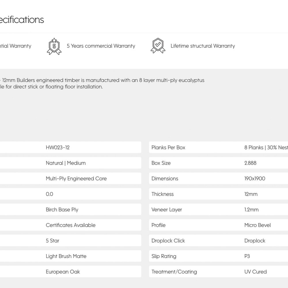Viewport: 288px width, 288px height.
Task: Click the "Droplock Click" label
Action: click(168, 240)
